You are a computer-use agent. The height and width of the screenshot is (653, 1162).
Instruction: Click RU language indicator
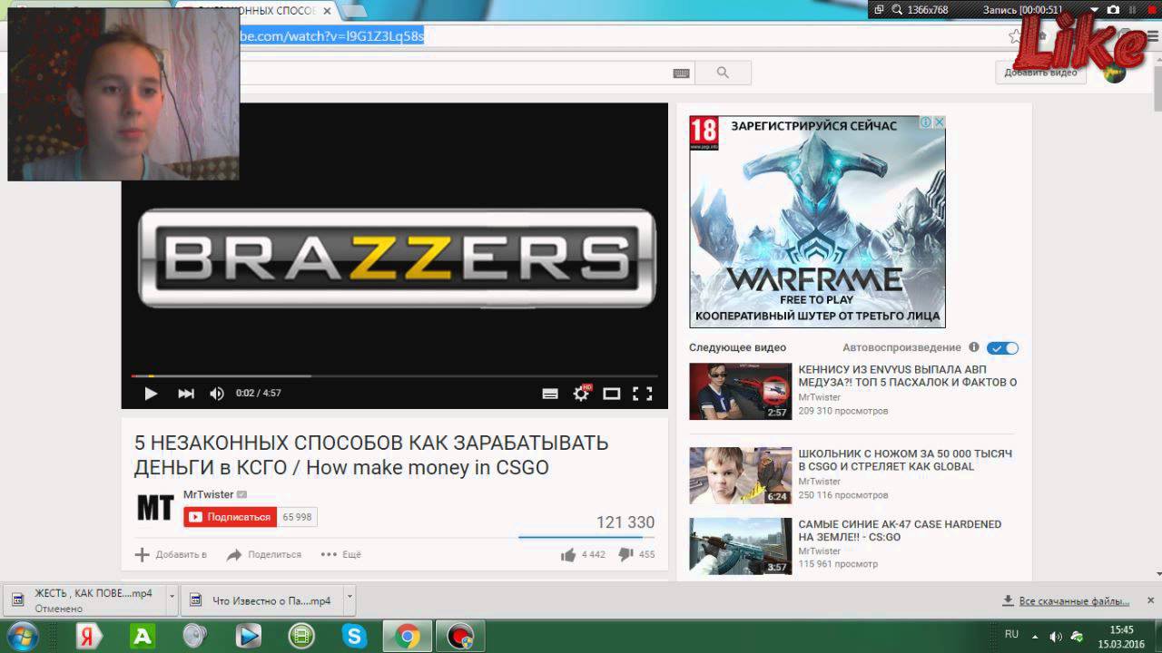[1011, 635]
